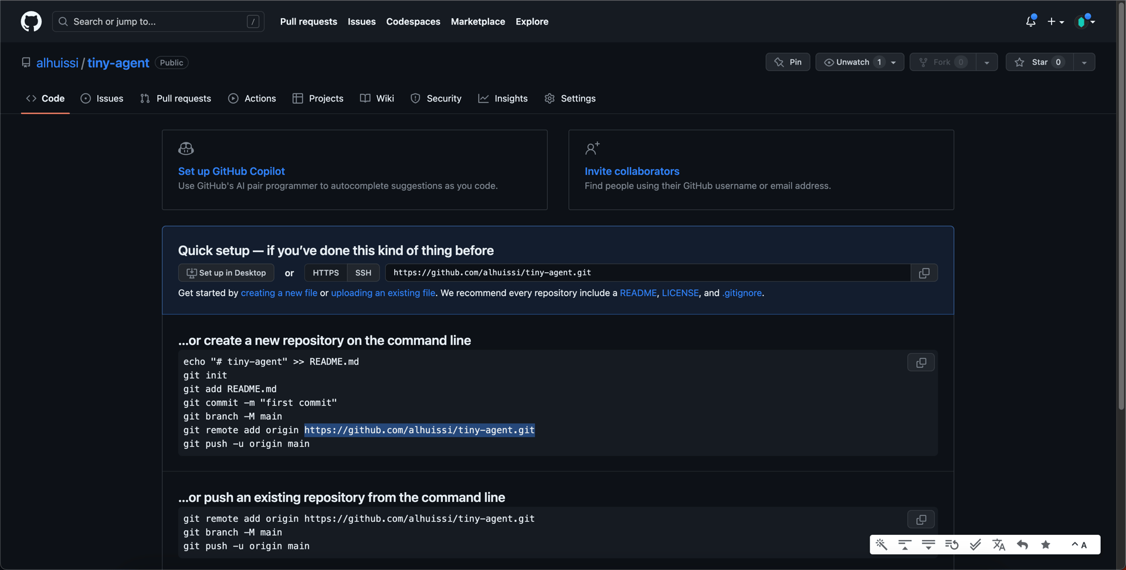The image size is (1126, 570).
Task: Switch the clone URL to SSH
Action: coord(363,273)
